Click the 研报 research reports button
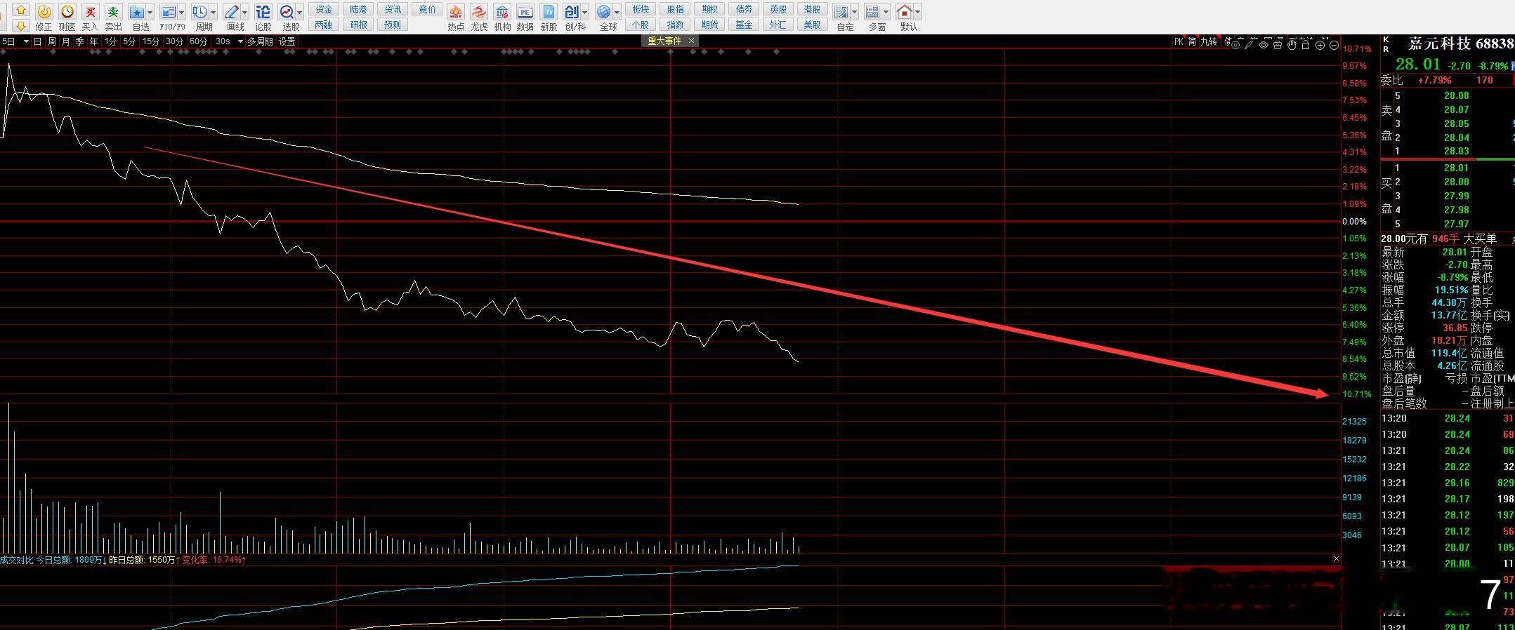Image resolution: width=1515 pixels, height=630 pixels. pos(358,25)
